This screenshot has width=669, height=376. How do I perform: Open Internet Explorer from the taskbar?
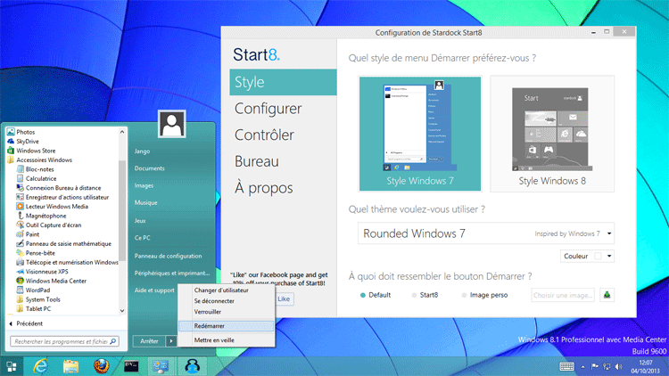pyautogui.click(x=40, y=366)
